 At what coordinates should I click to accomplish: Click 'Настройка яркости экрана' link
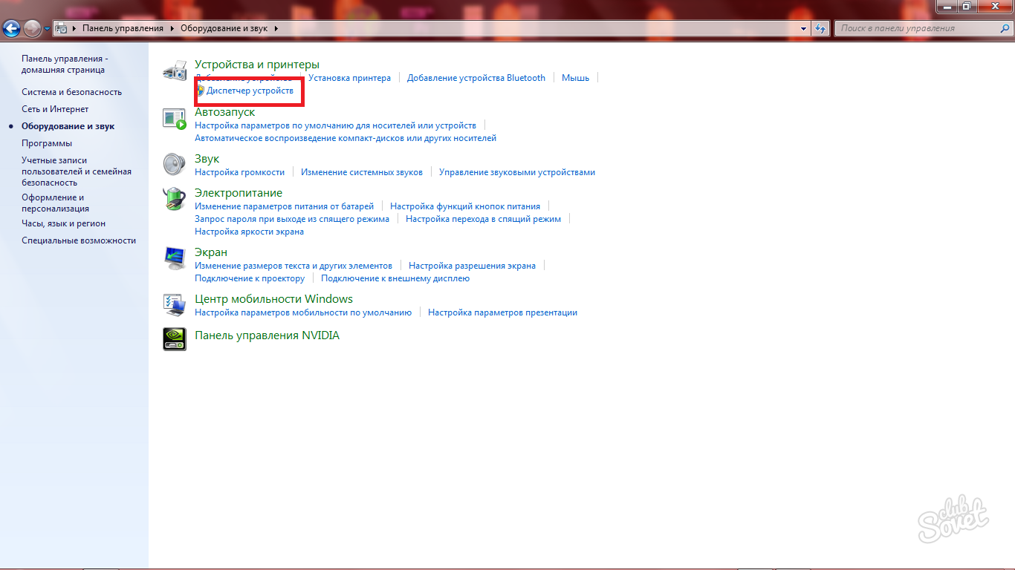pos(249,232)
